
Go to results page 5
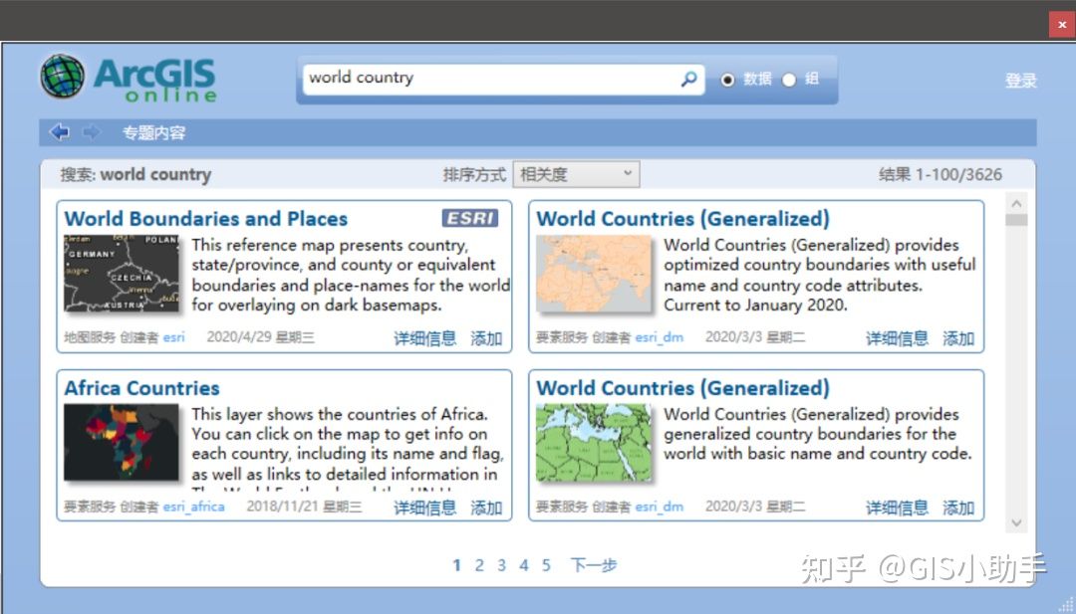pyautogui.click(x=546, y=565)
